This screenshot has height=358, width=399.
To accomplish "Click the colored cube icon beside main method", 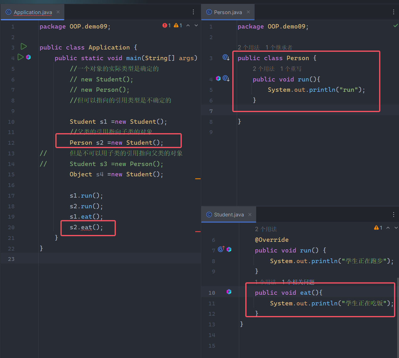I will point(29,57).
